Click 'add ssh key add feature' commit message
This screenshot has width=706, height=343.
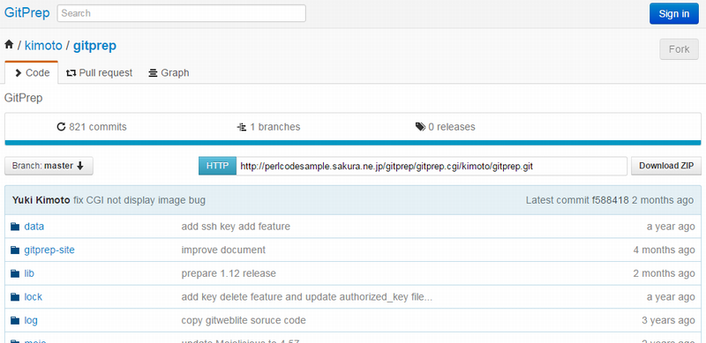(236, 227)
